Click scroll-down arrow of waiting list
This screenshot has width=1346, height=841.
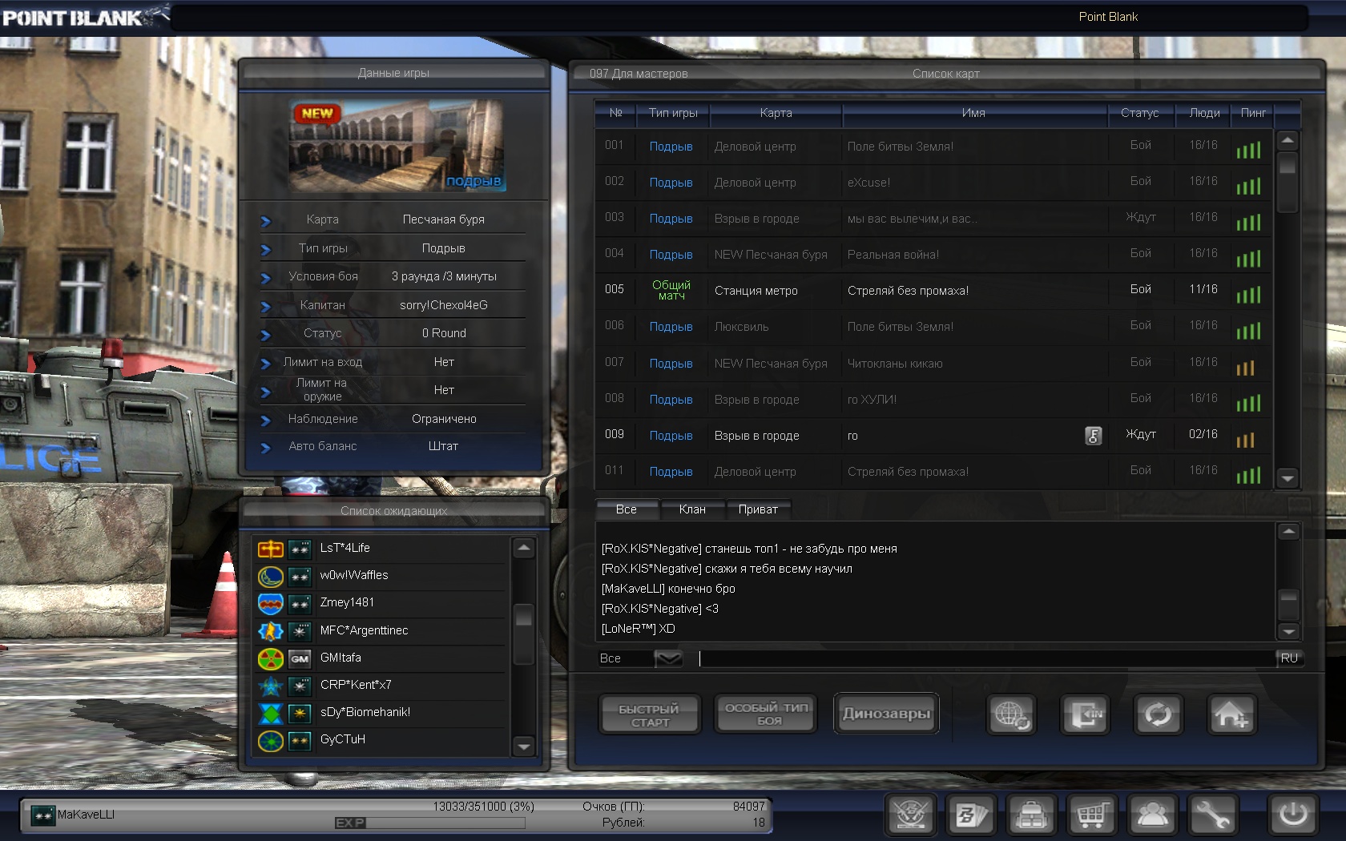(x=524, y=746)
